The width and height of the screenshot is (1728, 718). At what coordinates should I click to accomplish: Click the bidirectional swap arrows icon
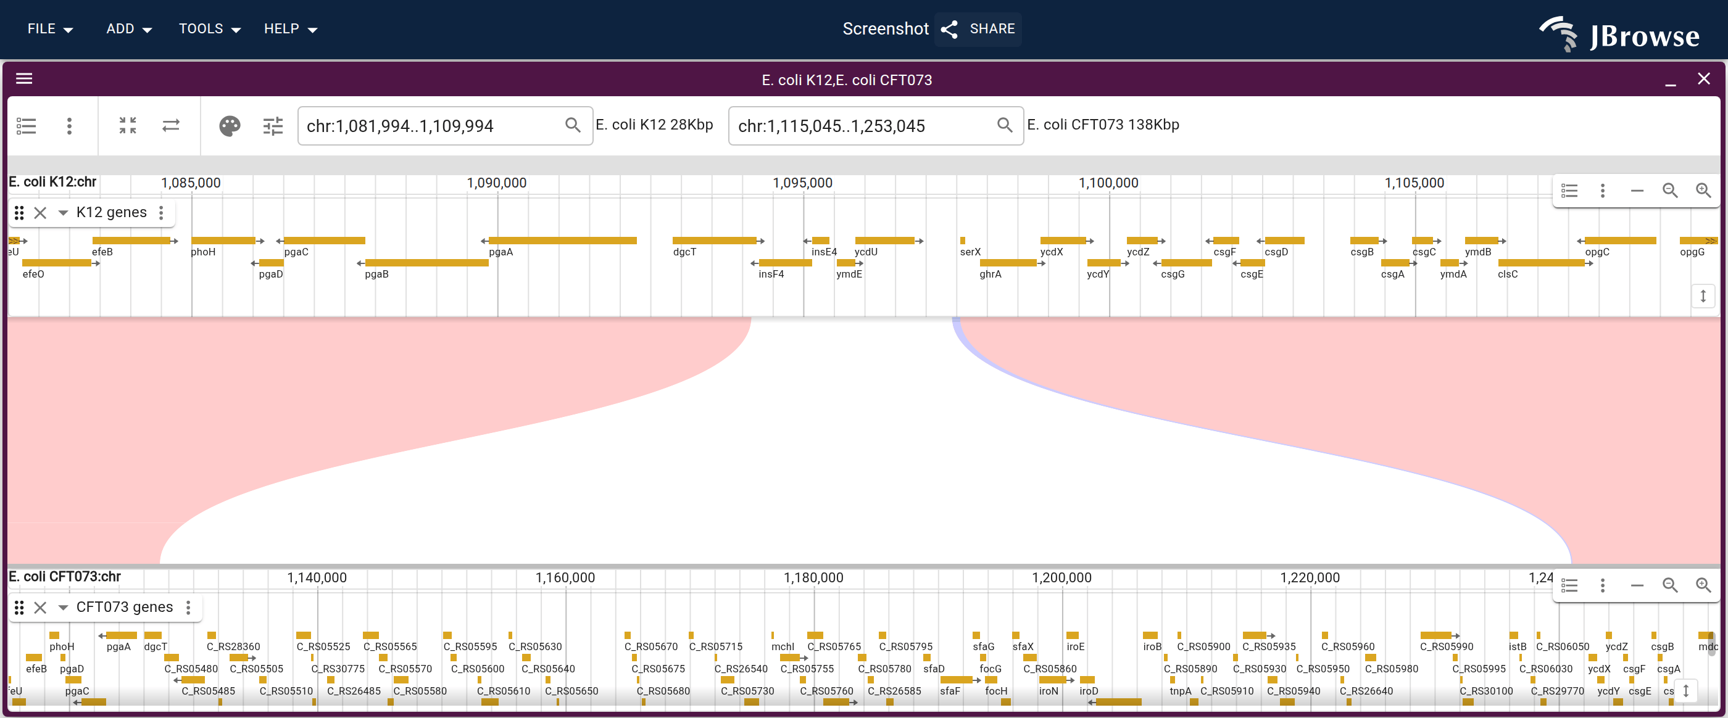tap(171, 125)
